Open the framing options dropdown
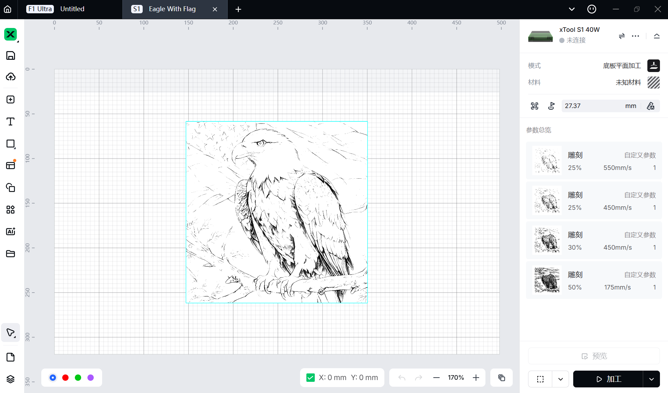 pyautogui.click(x=560, y=379)
